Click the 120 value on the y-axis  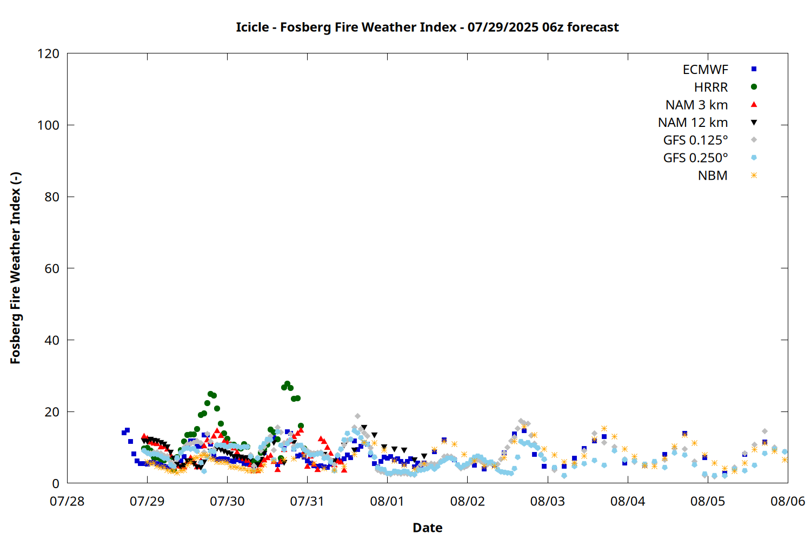point(49,53)
